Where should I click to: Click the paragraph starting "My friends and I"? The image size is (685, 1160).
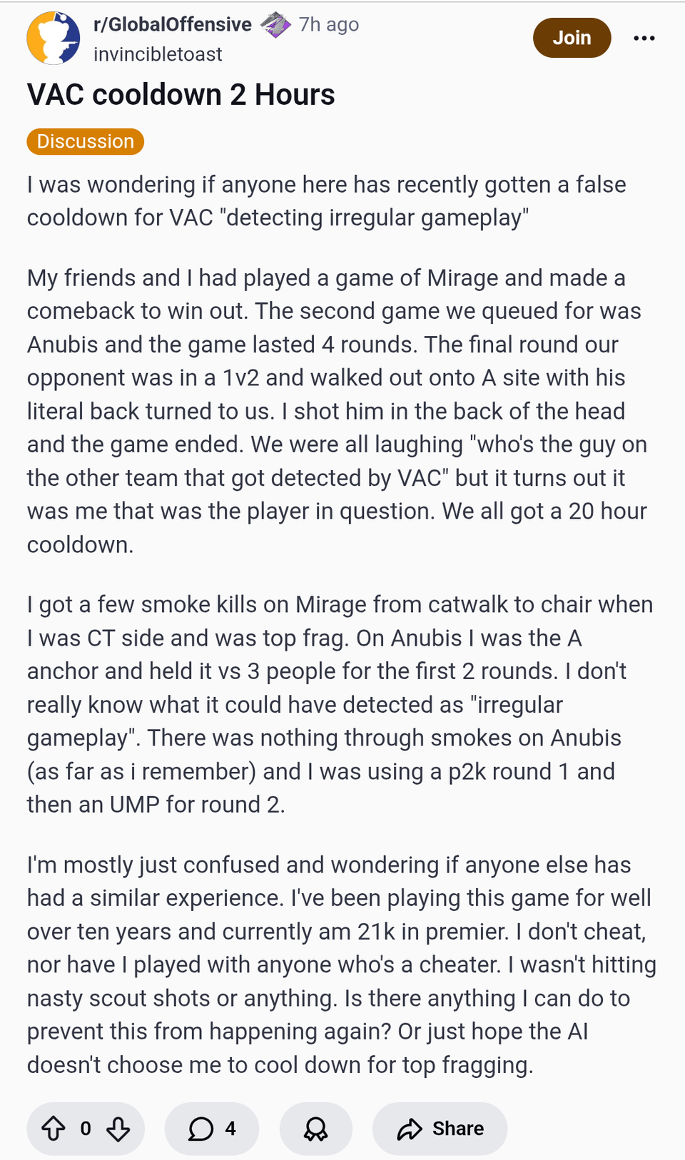click(x=335, y=411)
